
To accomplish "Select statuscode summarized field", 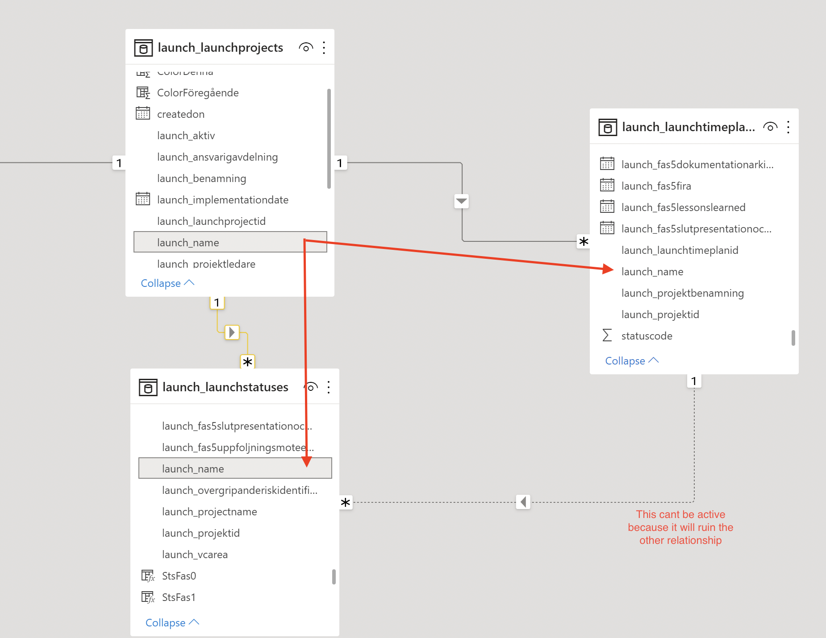I will tap(694, 336).
